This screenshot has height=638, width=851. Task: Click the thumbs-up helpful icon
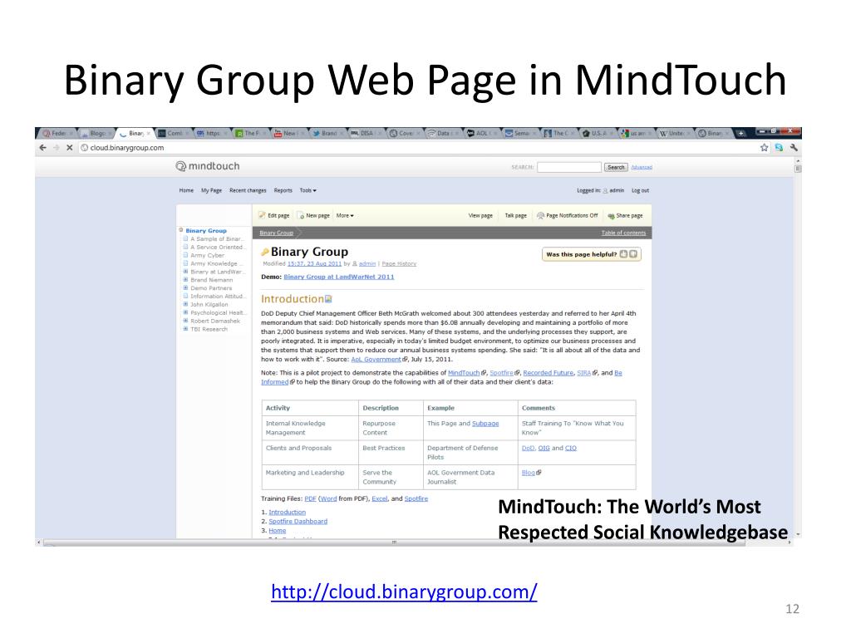623,254
